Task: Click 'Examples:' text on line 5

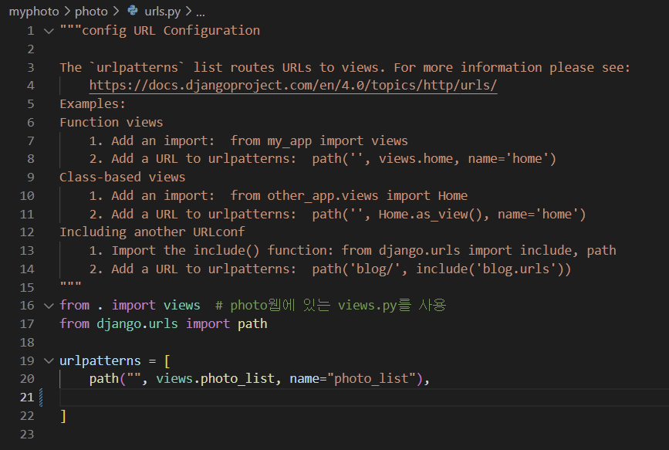Action: pos(93,103)
